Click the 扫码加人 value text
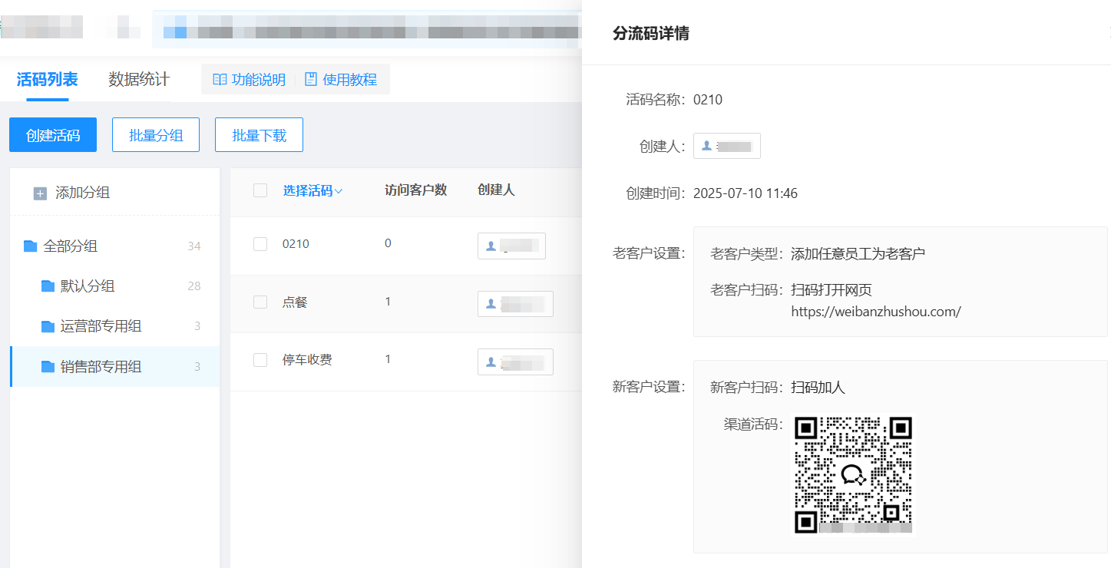Image resolution: width=1111 pixels, height=568 pixels. (818, 388)
